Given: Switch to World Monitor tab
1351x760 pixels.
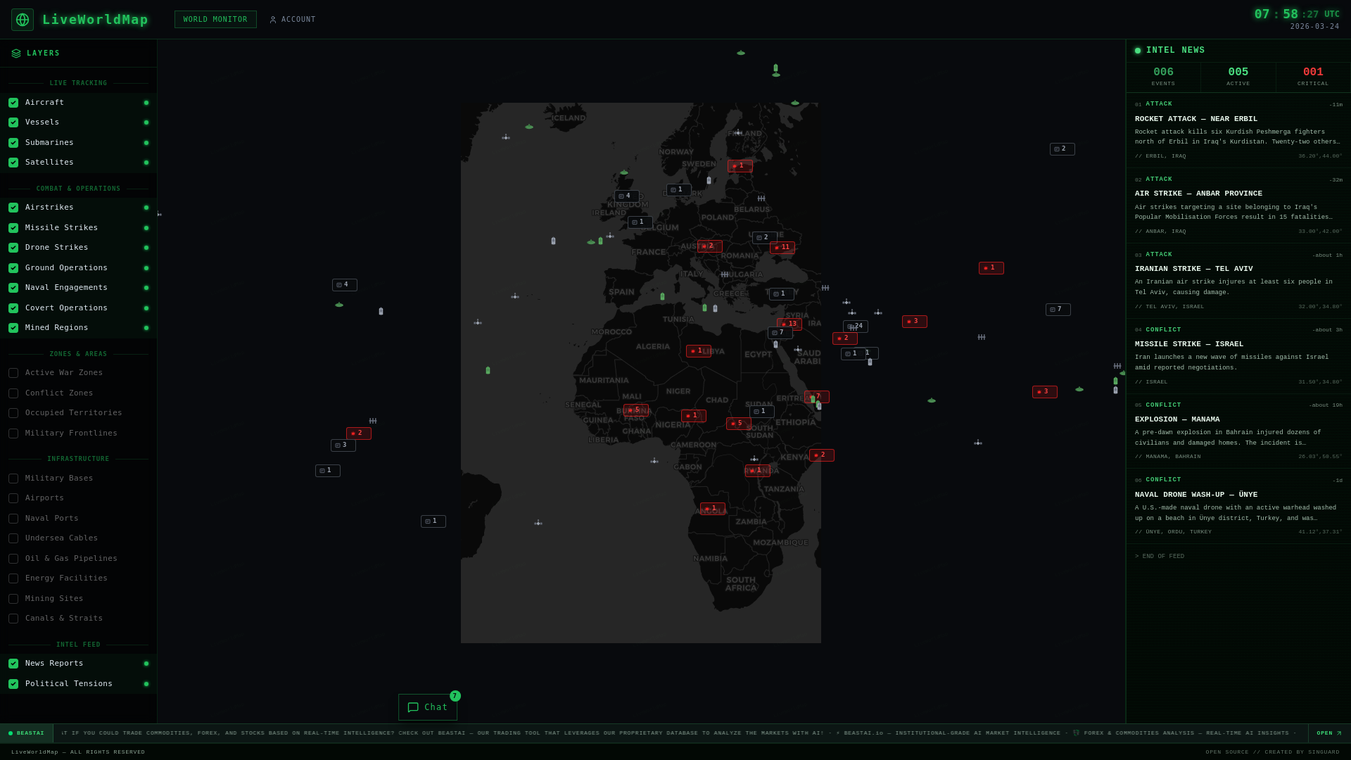Looking at the screenshot, I should tap(215, 20).
